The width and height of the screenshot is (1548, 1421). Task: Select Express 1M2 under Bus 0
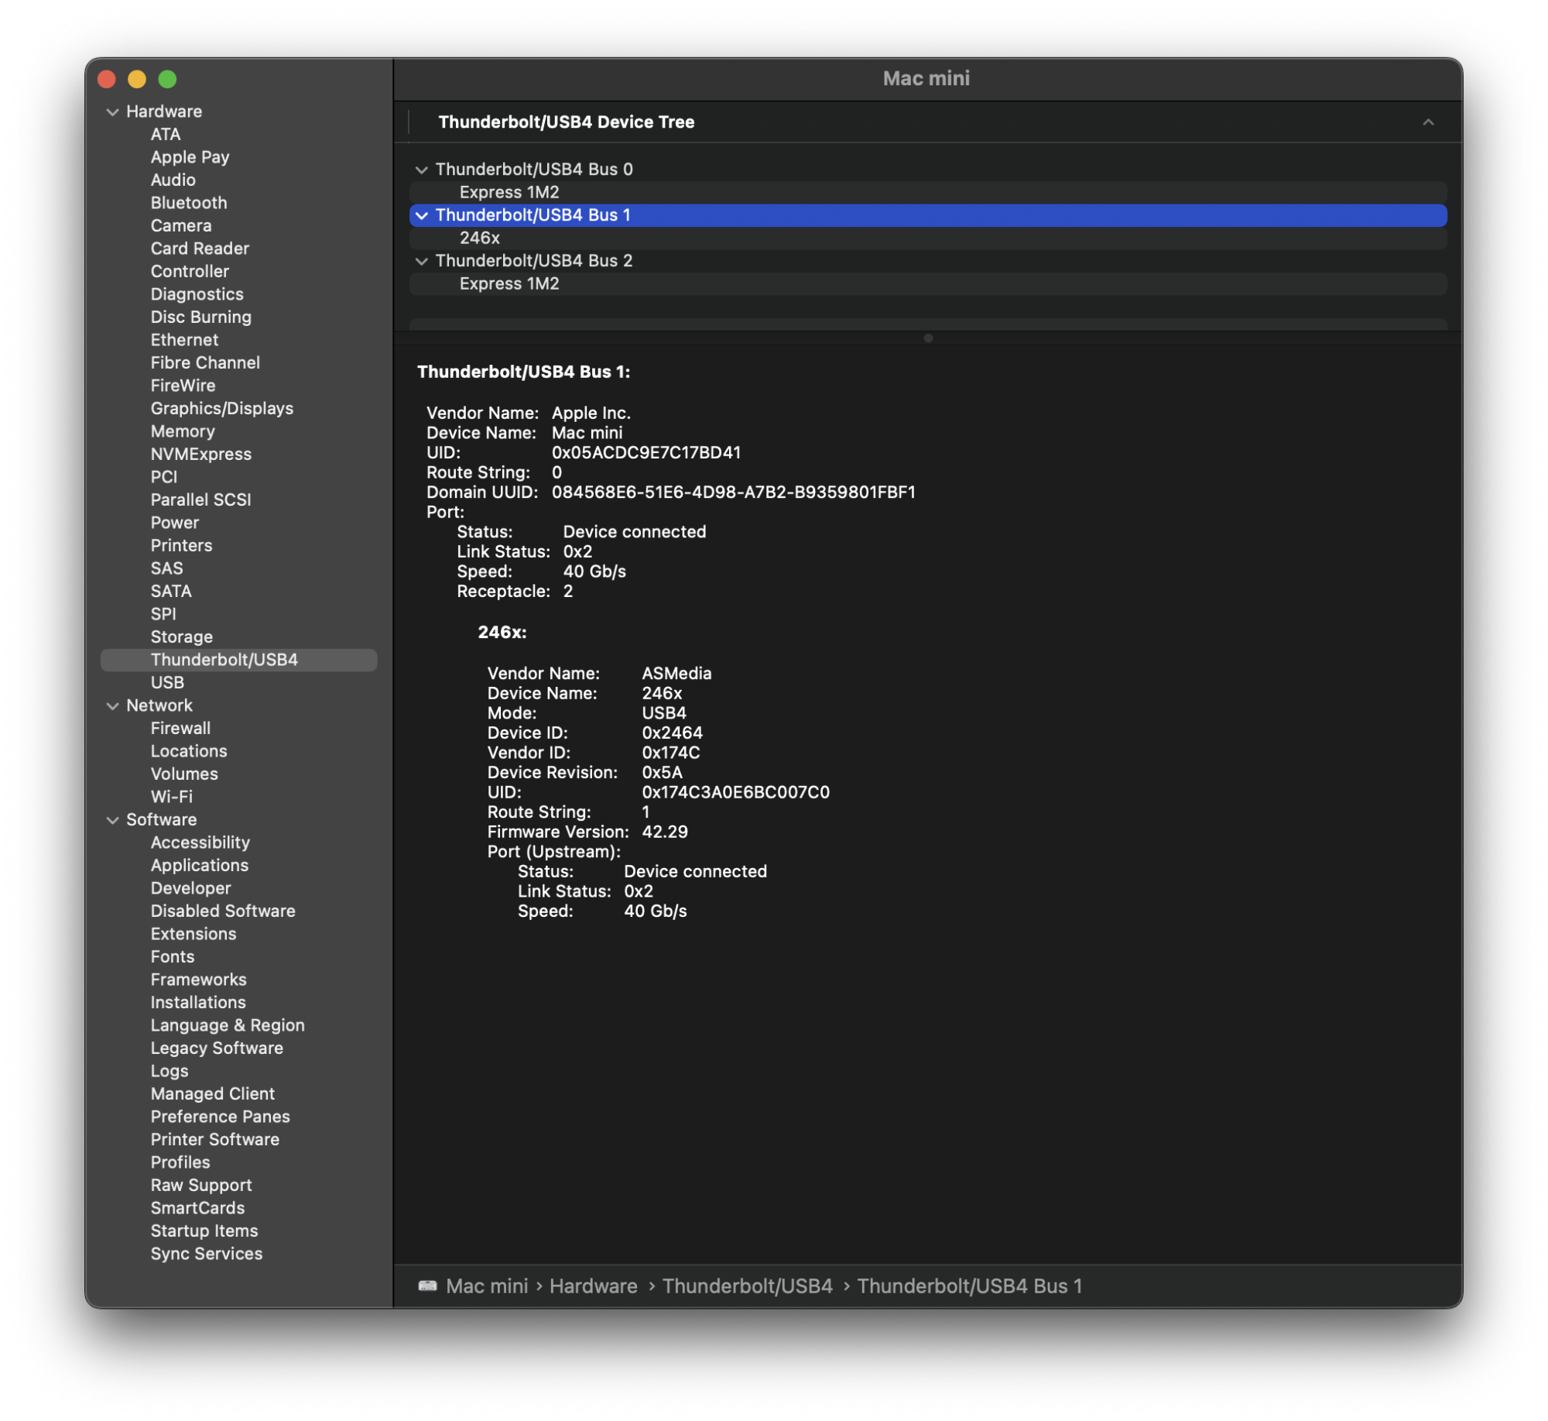[509, 193]
